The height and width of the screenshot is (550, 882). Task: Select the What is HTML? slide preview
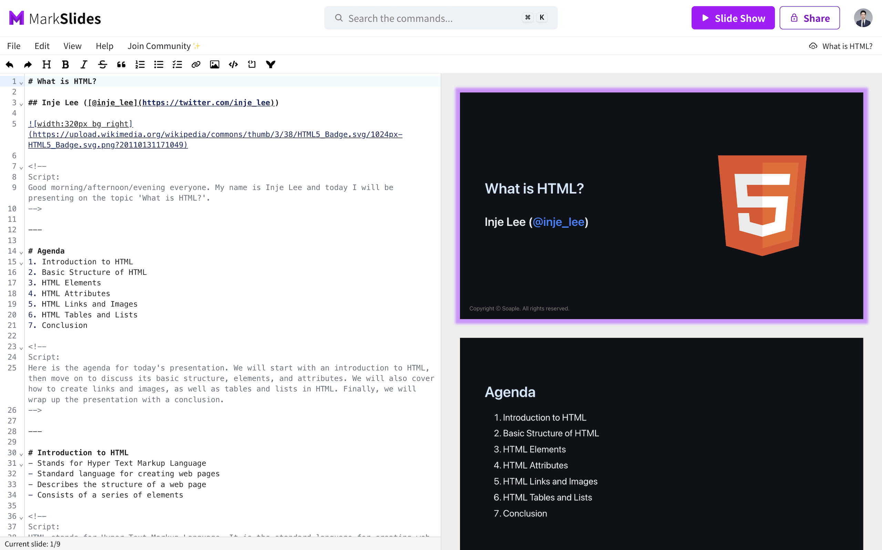pos(661,206)
